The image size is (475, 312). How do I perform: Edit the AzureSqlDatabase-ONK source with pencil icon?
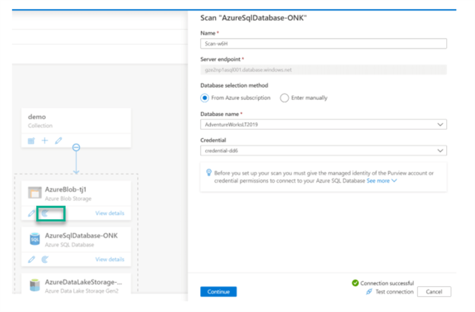point(32,259)
